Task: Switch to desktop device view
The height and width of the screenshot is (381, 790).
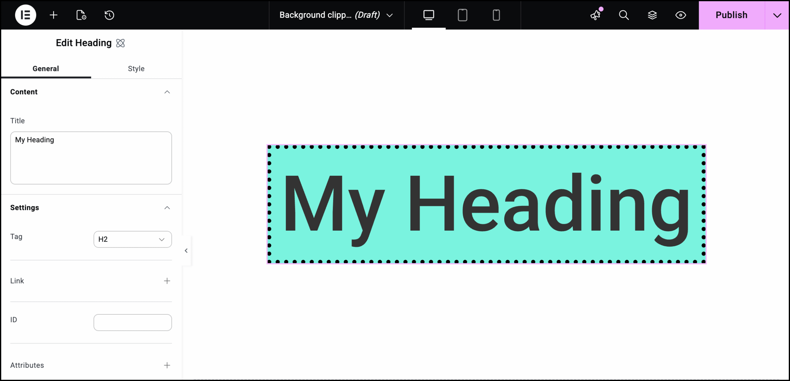Action: point(429,15)
